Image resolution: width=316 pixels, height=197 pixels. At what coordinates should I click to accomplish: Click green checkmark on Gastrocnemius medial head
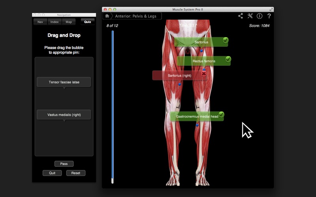click(221, 115)
